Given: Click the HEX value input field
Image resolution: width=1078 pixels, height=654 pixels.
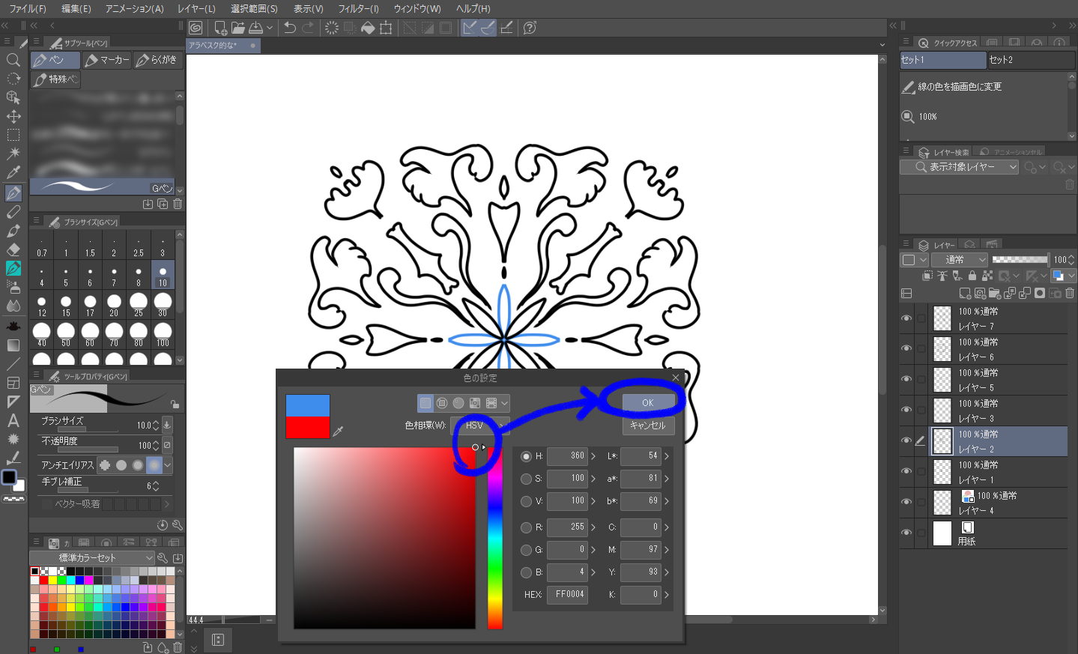Looking at the screenshot, I should click(x=569, y=594).
